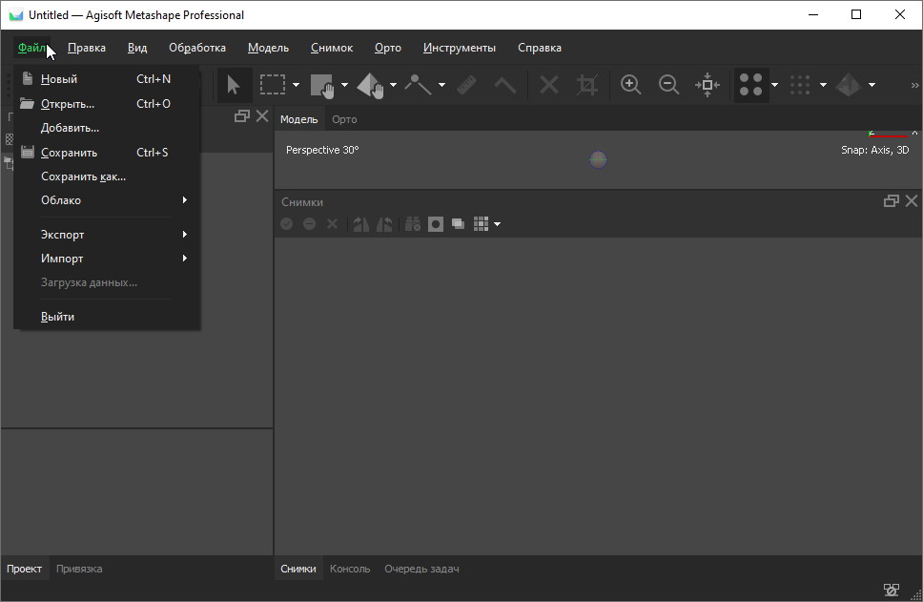Select the Проект tab
The image size is (923, 602).
coord(24,569)
